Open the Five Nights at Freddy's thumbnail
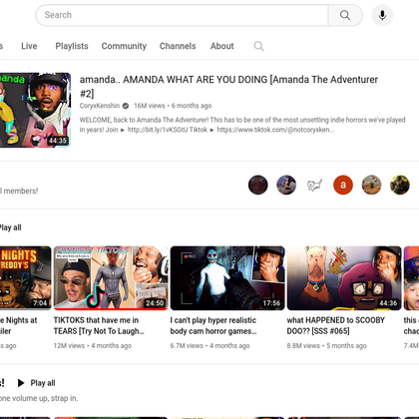The width and height of the screenshot is (419, 419). click(26, 278)
